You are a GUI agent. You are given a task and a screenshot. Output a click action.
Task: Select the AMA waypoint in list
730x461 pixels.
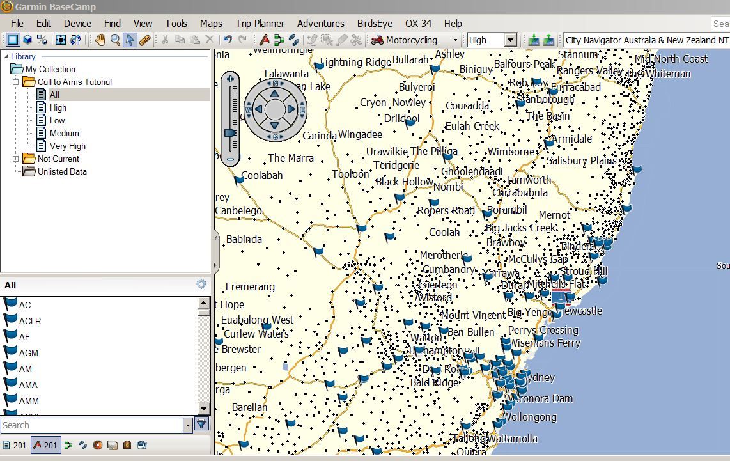point(28,385)
